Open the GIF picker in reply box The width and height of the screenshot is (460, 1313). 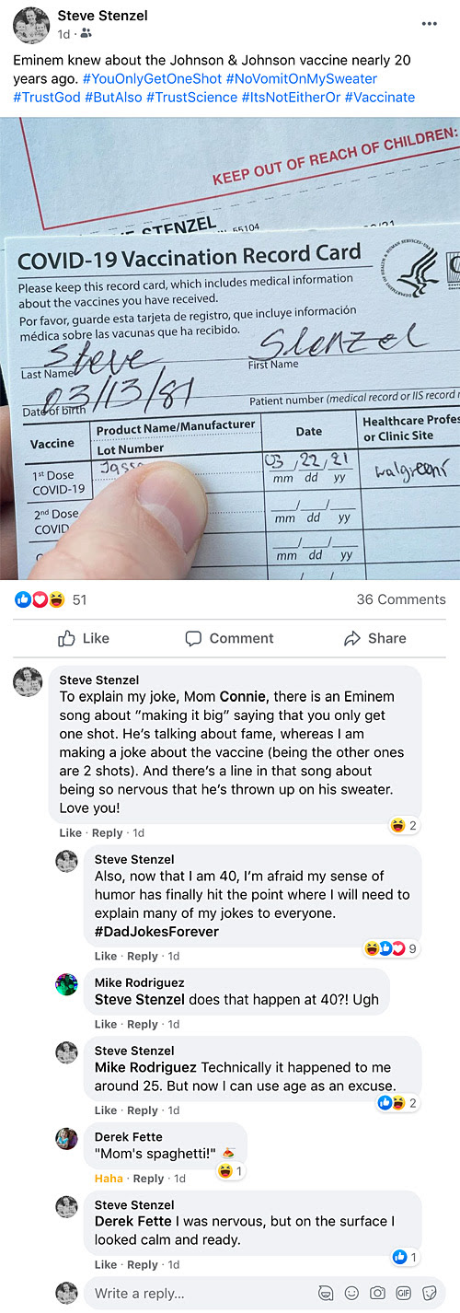click(403, 1293)
